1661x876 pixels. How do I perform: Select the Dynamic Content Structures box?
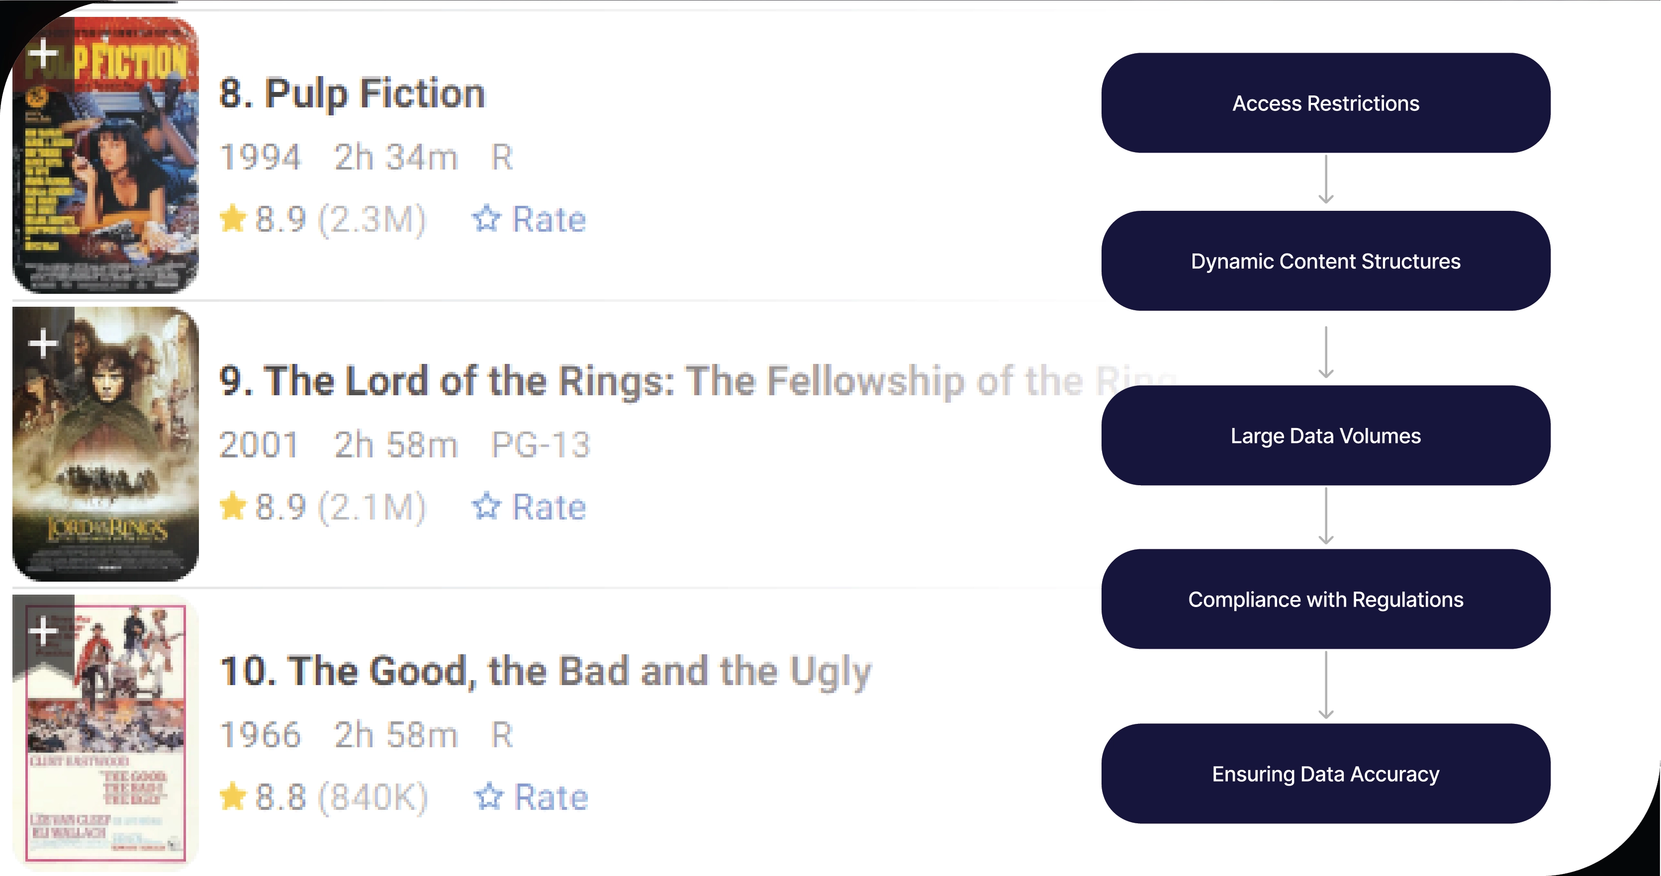click(1325, 261)
